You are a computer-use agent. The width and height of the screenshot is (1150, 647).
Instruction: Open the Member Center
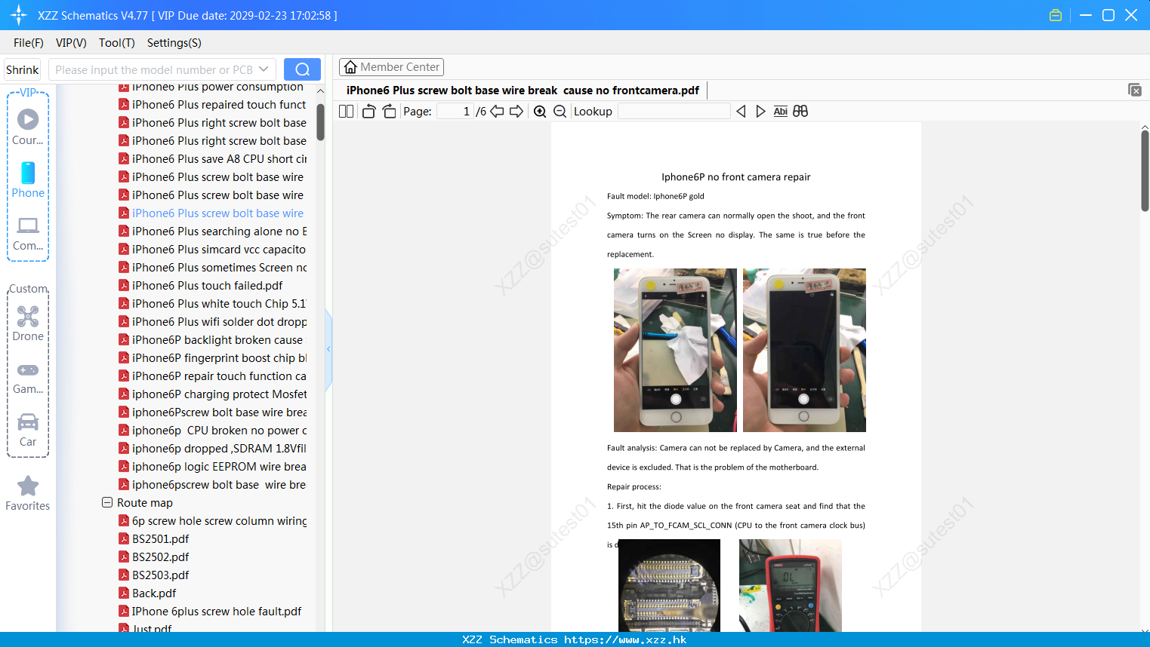391,67
